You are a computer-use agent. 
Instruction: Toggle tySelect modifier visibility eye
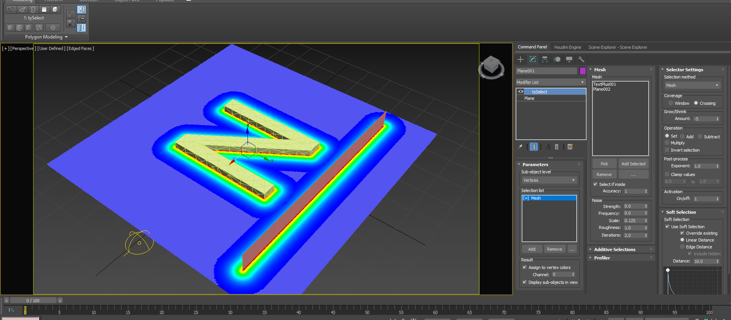point(520,92)
